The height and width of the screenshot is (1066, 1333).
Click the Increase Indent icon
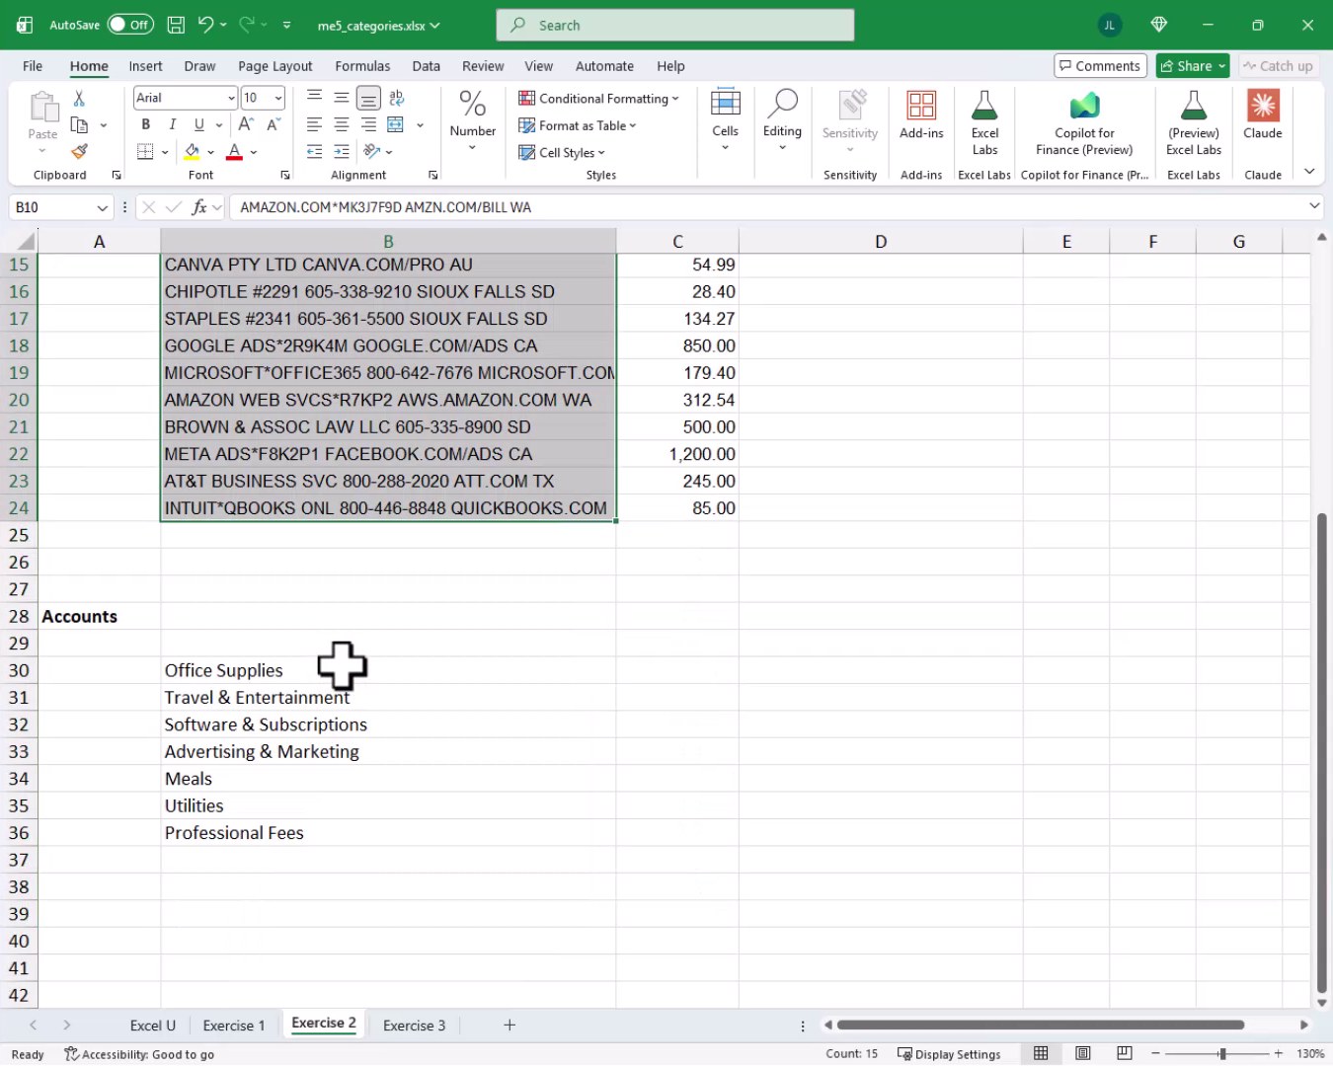pos(342,152)
